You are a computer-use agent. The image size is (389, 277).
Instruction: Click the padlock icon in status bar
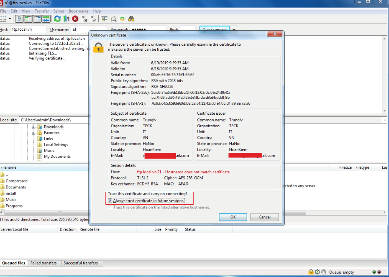311,272
